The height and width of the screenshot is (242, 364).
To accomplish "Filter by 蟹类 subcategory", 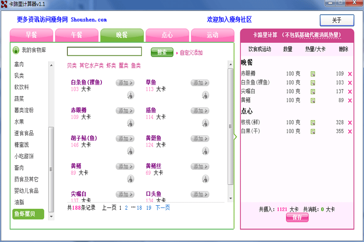I will coord(123,65).
